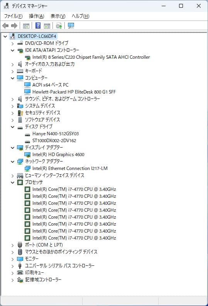Expand the セキュリティ デバイス category

click(x=13, y=113)
